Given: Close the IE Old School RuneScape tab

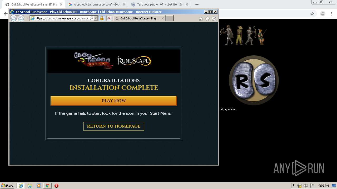Looking at the screenshot, I should coord(162,18).
